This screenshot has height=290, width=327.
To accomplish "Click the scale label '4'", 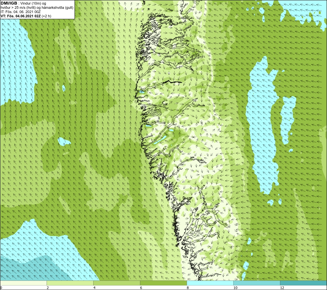I will pos(95,288).
